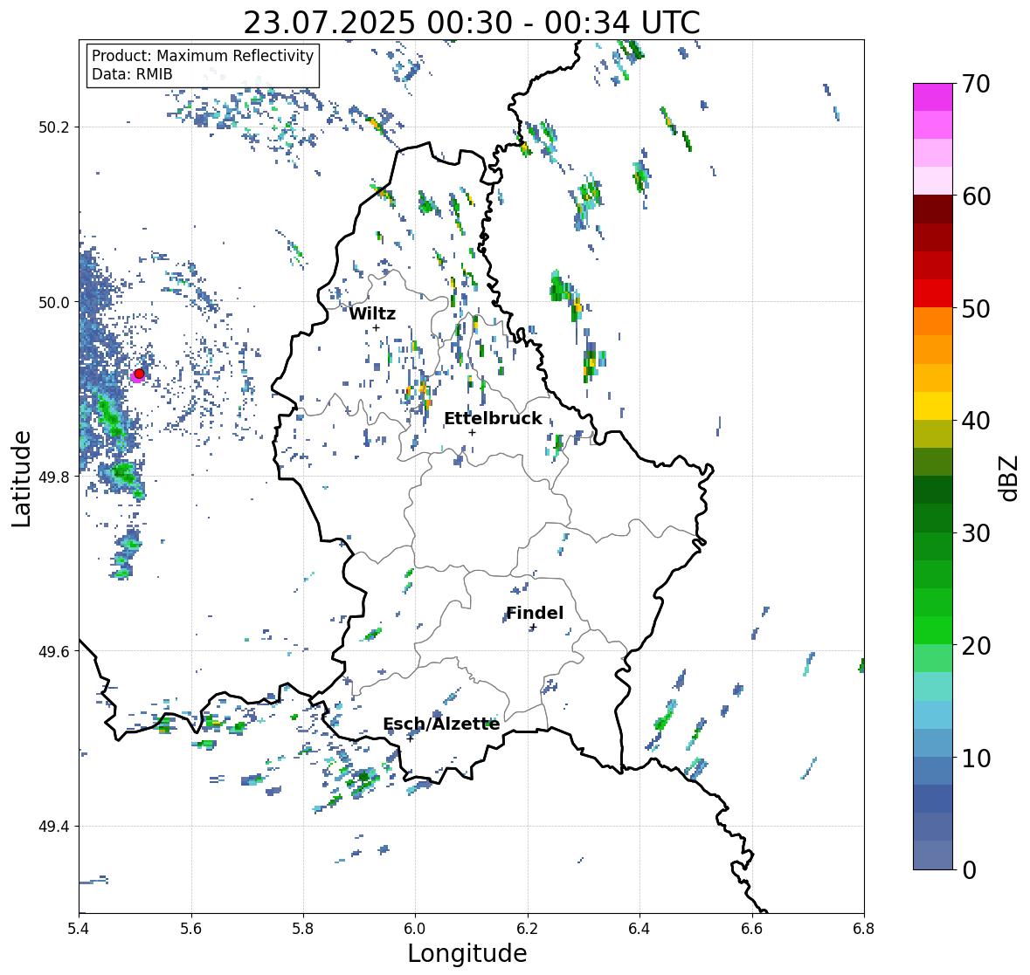Click the 30 value on colorbar
1030x975 pixels.
click(x=976, y=533)
